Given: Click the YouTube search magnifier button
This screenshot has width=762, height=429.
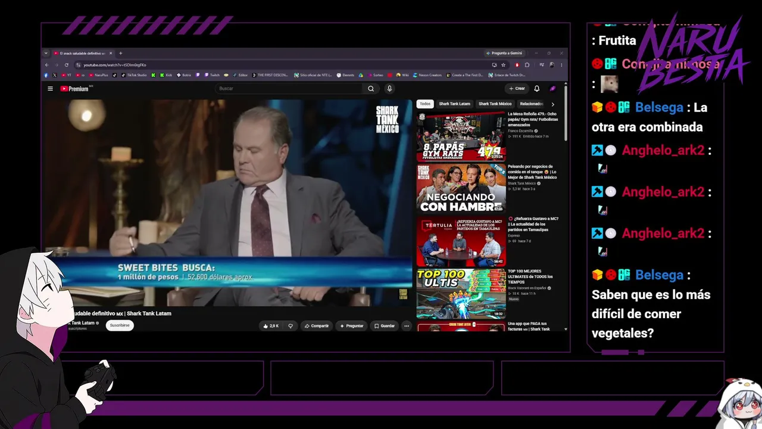Looking at the screenshot, I should click(x=371, y=89).
